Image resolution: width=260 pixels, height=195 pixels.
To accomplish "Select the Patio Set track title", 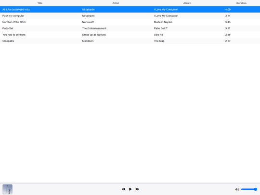I will point(8,28).
